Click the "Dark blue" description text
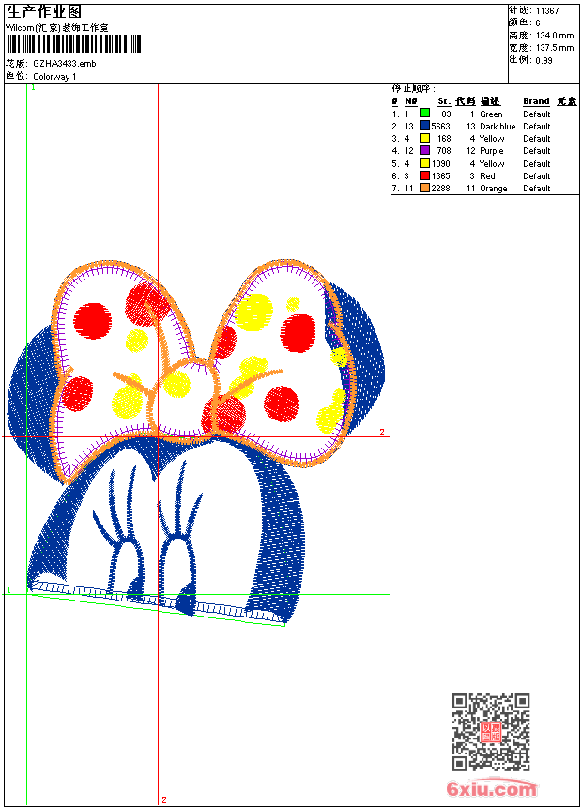 [498, 126]
